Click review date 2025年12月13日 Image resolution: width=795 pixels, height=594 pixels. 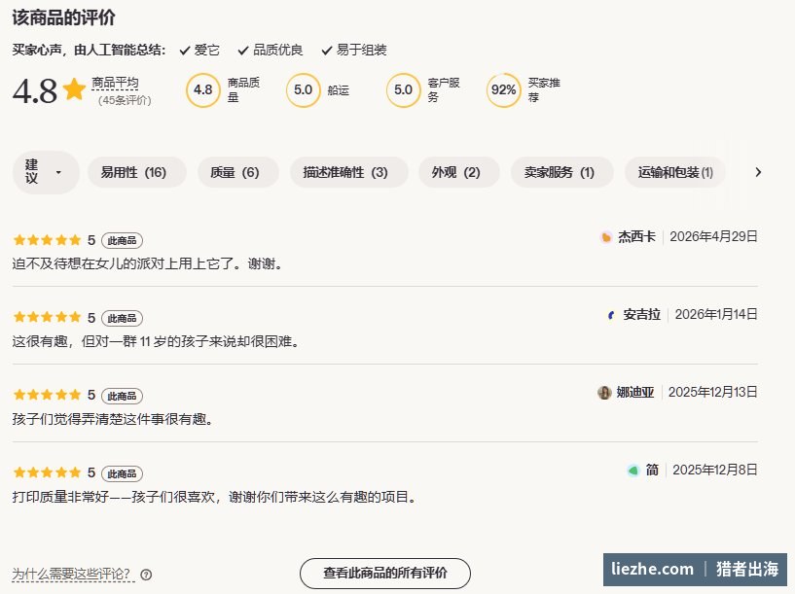point(713,392)
